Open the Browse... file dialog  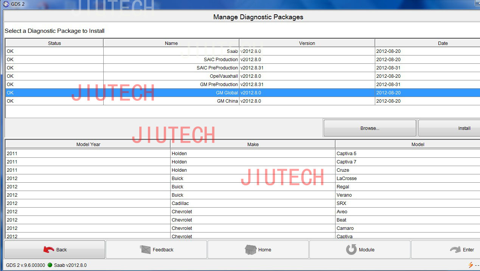click(x=370, y=128)
